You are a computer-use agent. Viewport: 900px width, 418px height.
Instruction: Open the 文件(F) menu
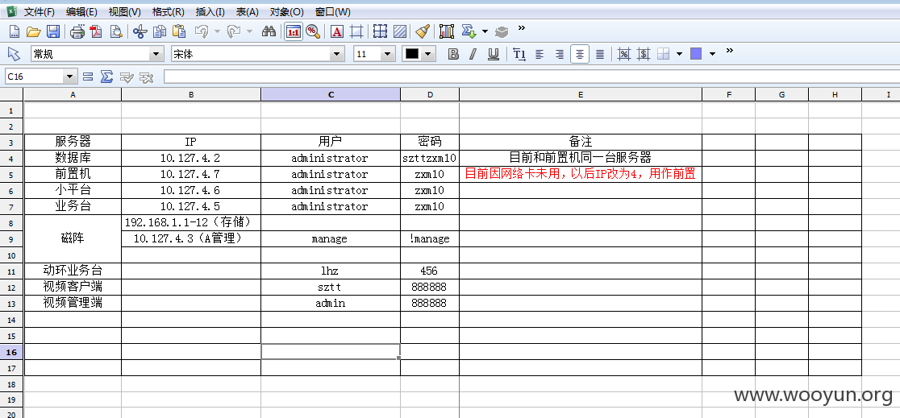coord(40,12)
